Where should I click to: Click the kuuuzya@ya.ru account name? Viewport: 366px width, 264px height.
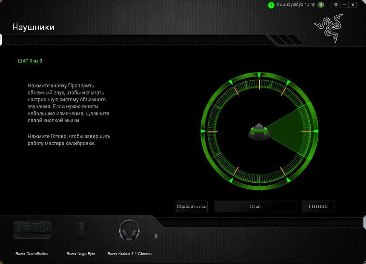(293, 5)
